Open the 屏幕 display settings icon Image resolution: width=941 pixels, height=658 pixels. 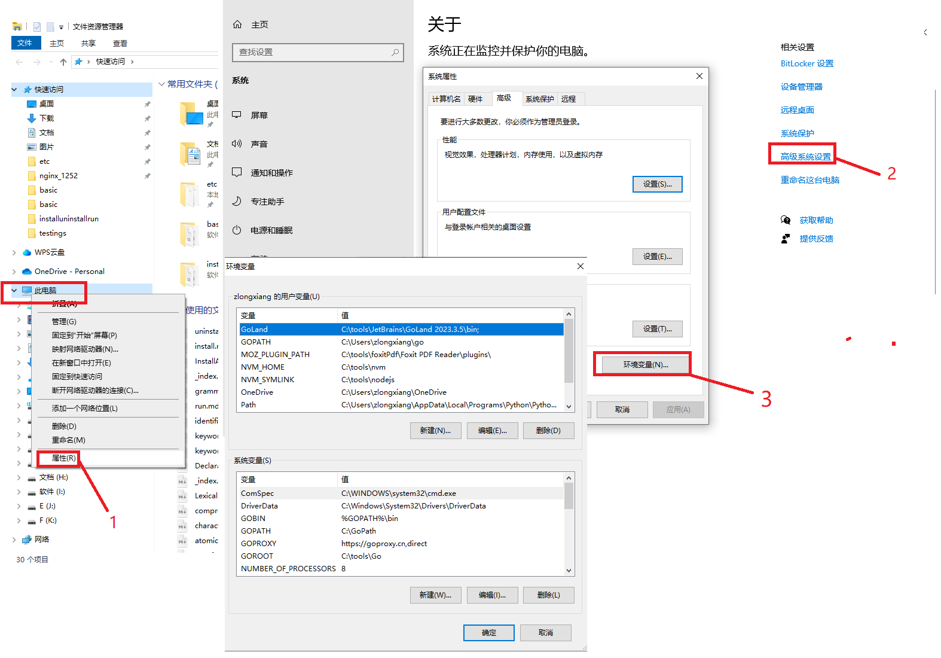click(x=237, y=115)
